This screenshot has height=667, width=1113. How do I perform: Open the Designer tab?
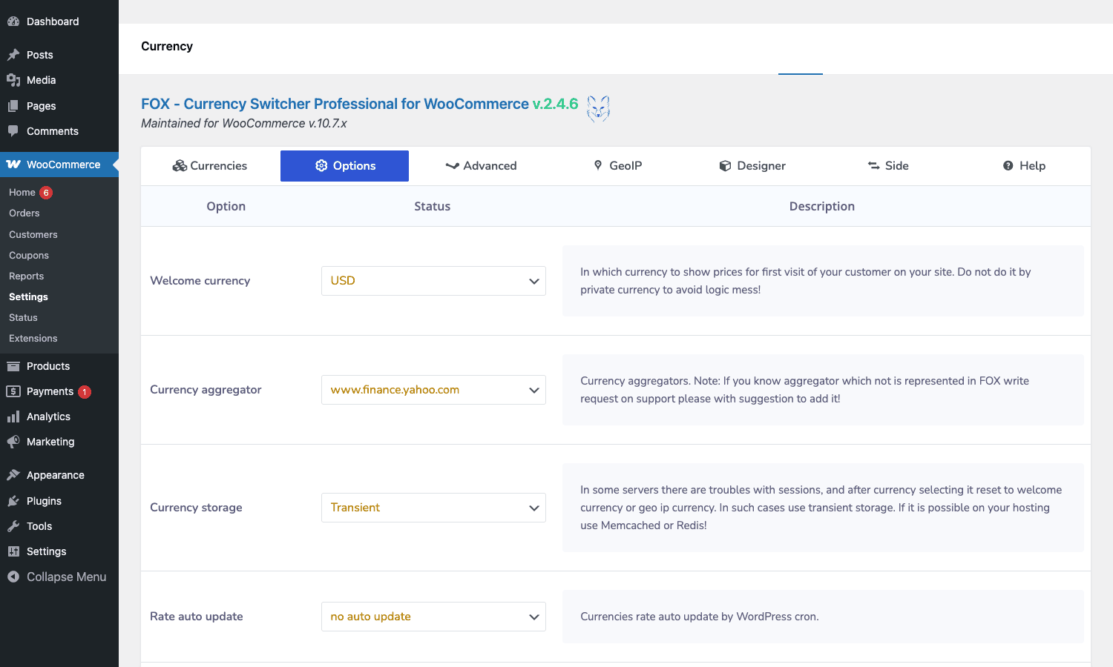752,166
